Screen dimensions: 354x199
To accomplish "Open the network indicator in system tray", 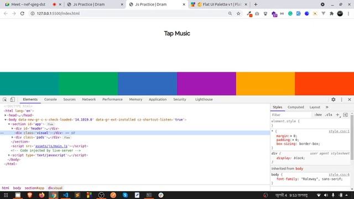I will 319,195.
